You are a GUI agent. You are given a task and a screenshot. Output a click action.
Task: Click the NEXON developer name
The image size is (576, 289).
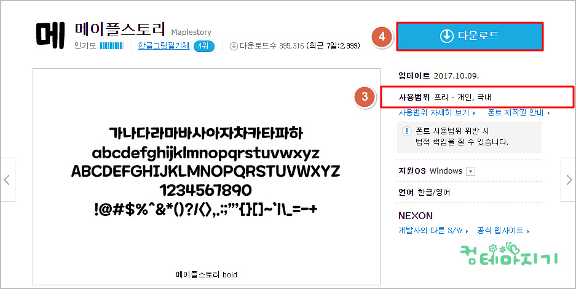click(x=416, y=215)
